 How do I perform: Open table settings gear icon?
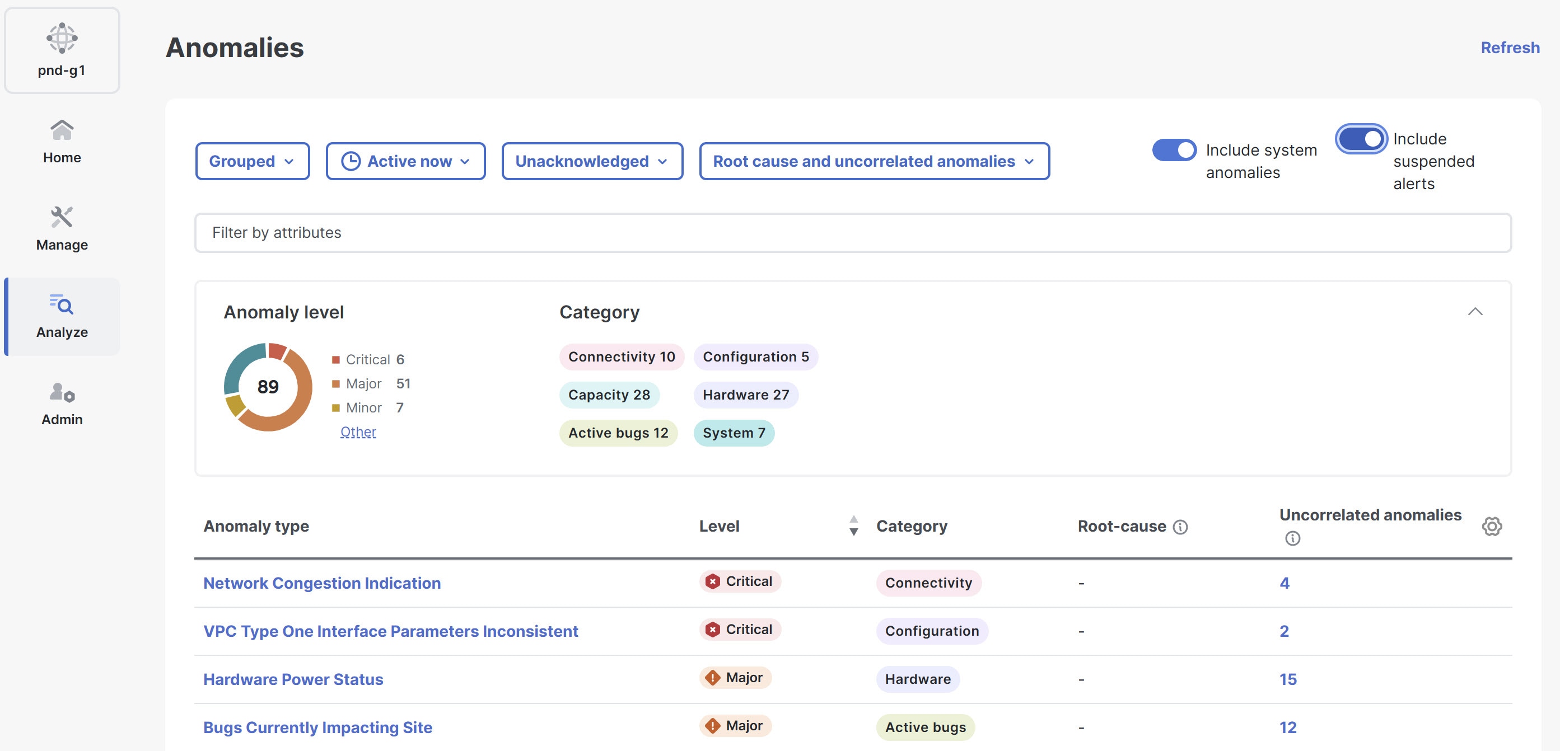click(x=1492, y=527)
